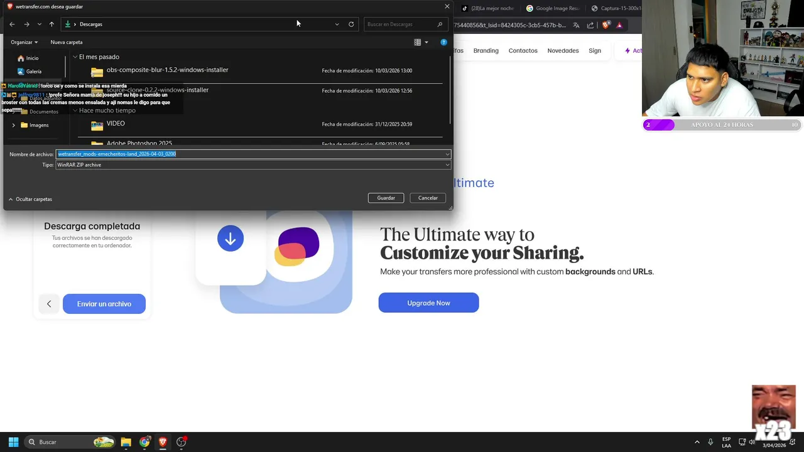Click the download arrow icon in address bar
This screenshot has height=452, width=804.
(68, 24)
